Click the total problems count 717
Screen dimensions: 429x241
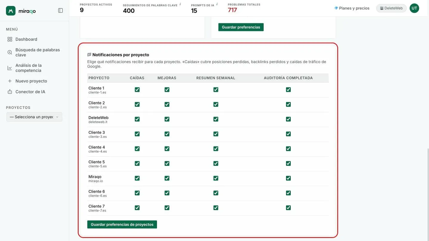pyautogui.click(x=232, y=10)
